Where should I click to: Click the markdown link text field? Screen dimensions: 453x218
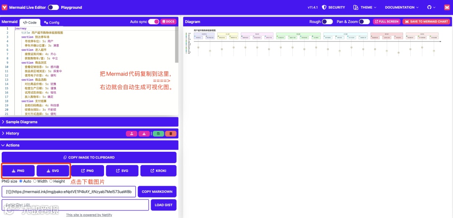tap(69, 192)
